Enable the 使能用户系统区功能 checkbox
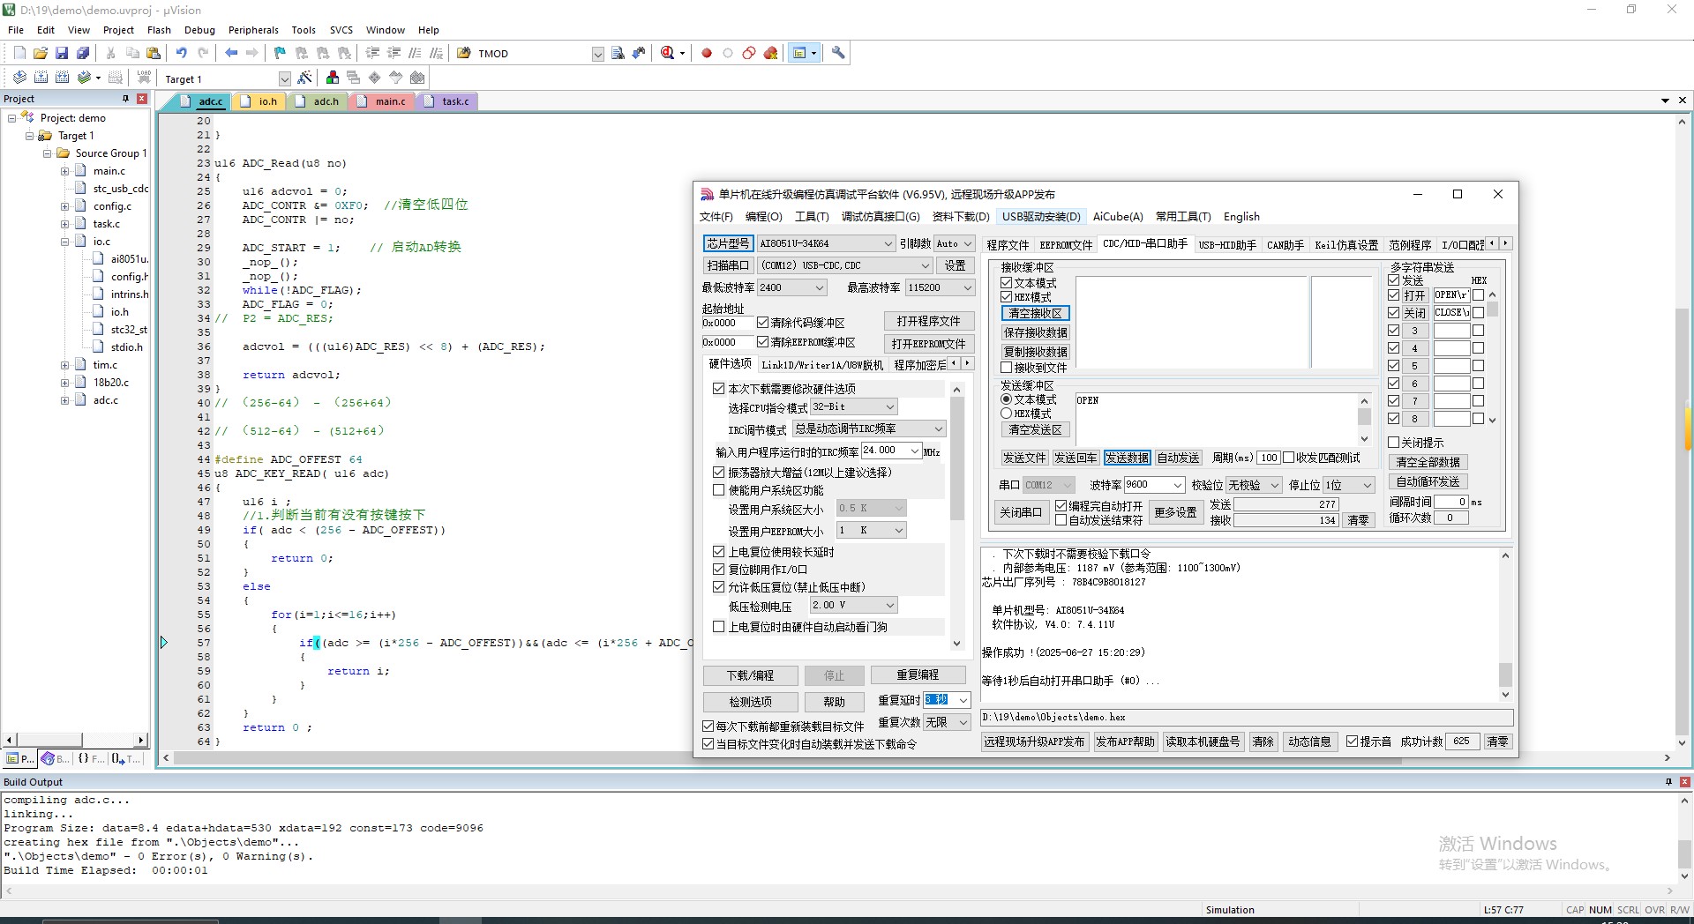 [718, 490]
